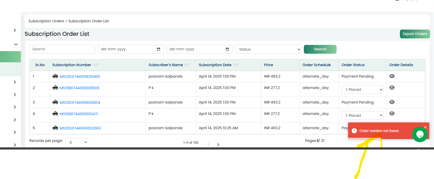Image resolution: width=434 pixels, height=179 pixels.
Task: Click Payment Pending status in row 1
Action: tap(357, 76)
